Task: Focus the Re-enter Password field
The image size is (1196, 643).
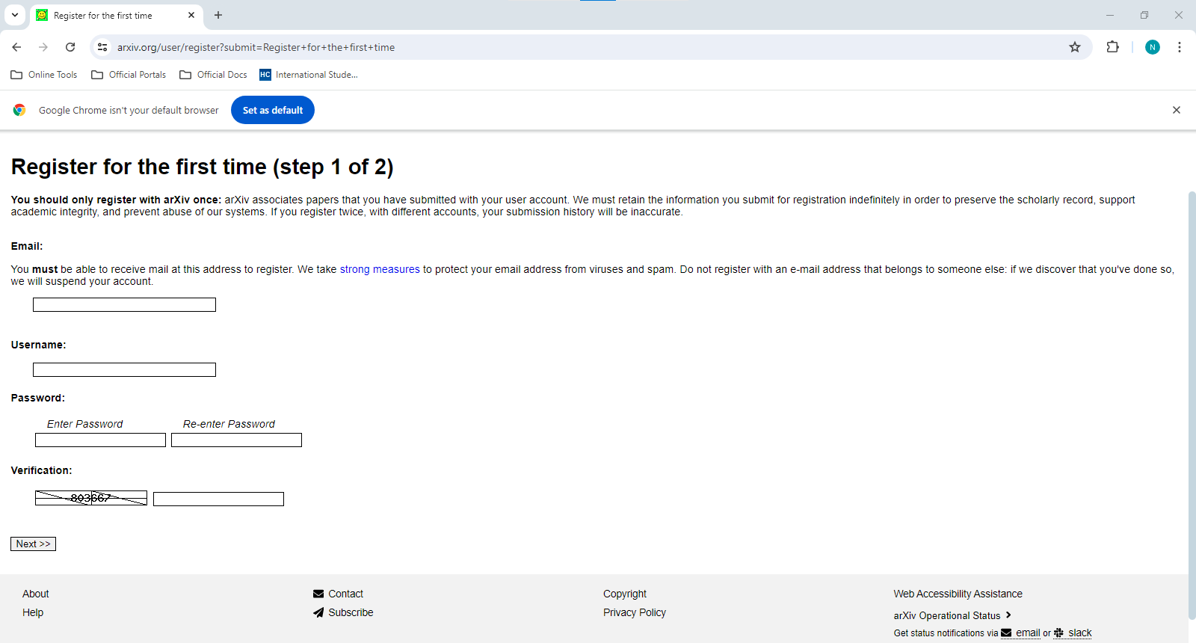Action: click(236, 440)
